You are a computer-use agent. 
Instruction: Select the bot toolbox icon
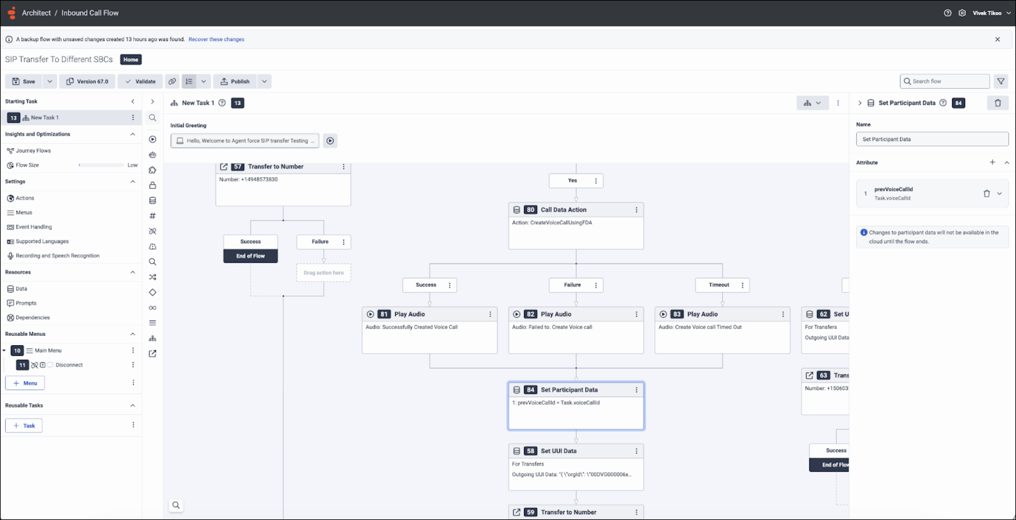tap(152, 155)
